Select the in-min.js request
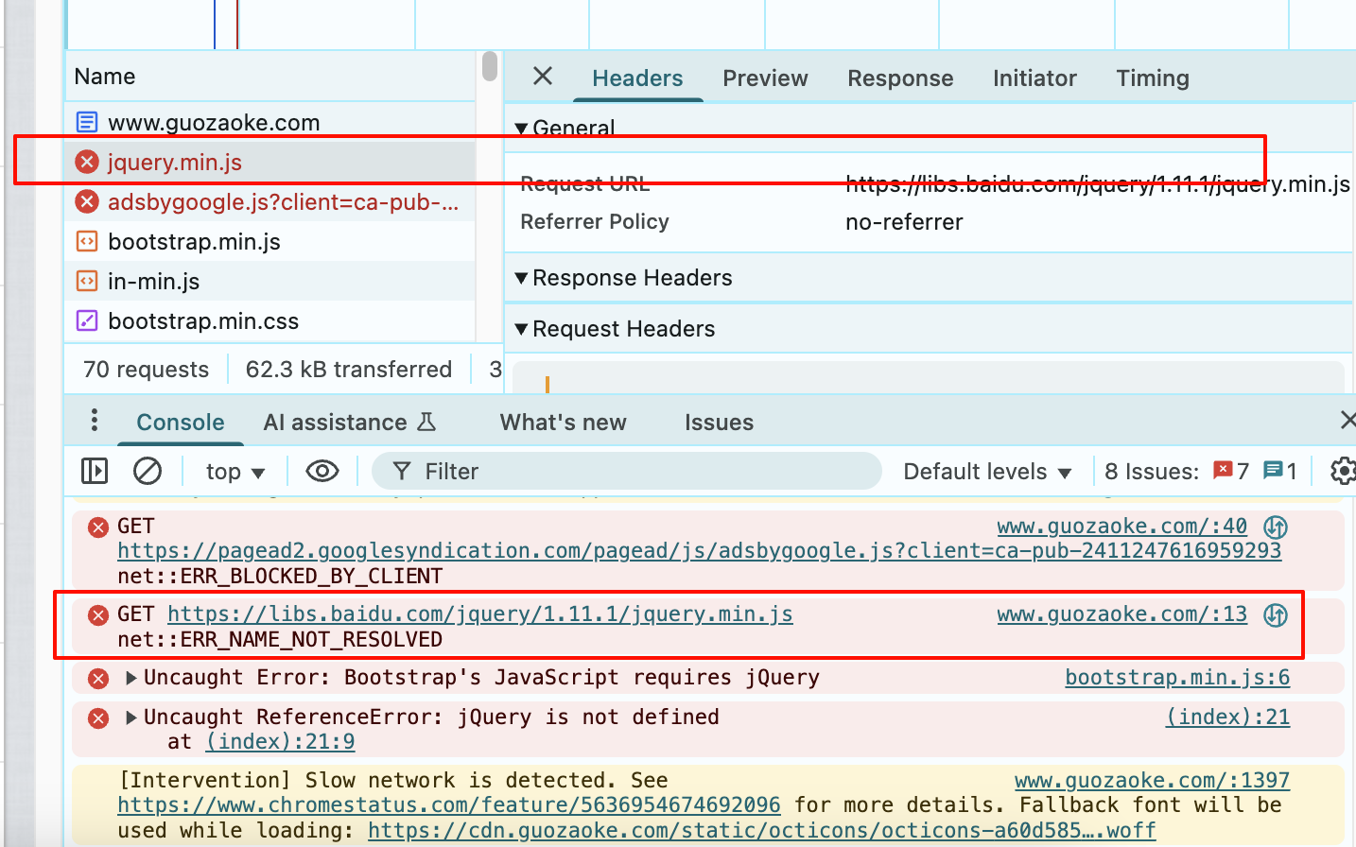This screenshot has width=1356, height=847. point(269,281)
